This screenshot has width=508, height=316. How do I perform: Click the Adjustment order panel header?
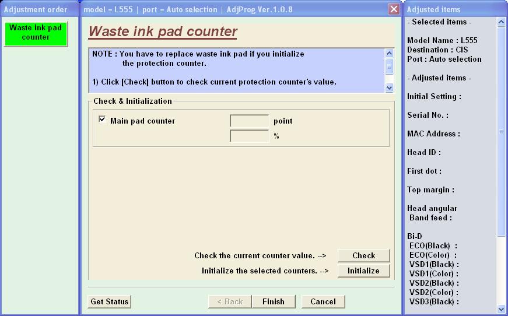pos(36,9)
